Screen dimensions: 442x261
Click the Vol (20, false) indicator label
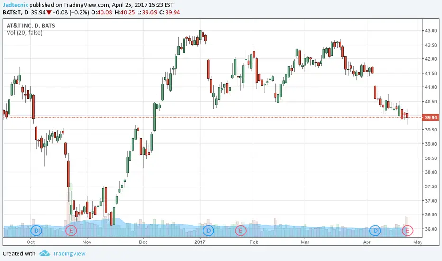[x=25, y=33]
